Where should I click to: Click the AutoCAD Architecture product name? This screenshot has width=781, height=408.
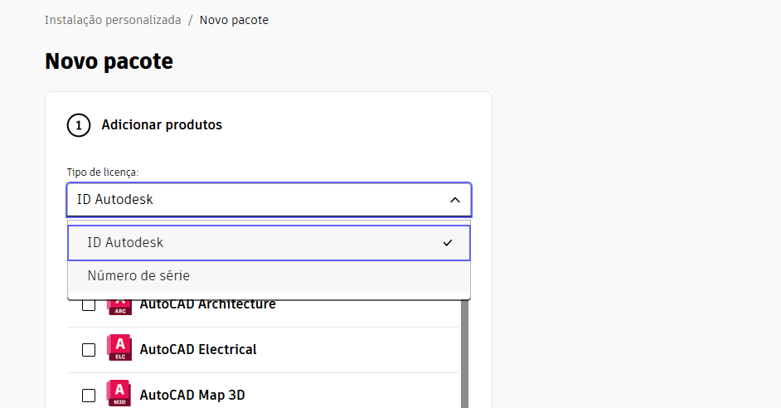208,305
